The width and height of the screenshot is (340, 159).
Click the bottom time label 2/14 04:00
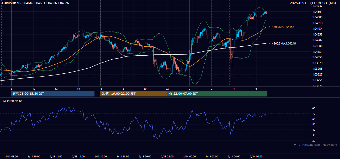click(234, 156)
